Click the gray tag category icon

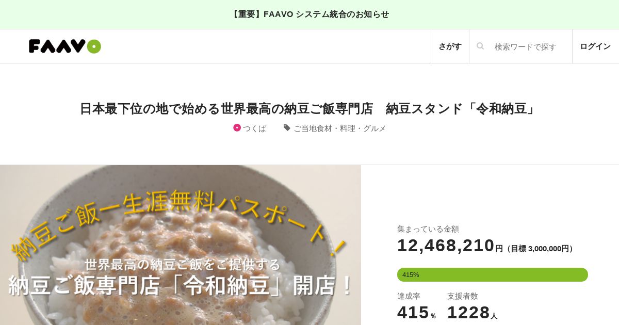click(x=287, y=127)
